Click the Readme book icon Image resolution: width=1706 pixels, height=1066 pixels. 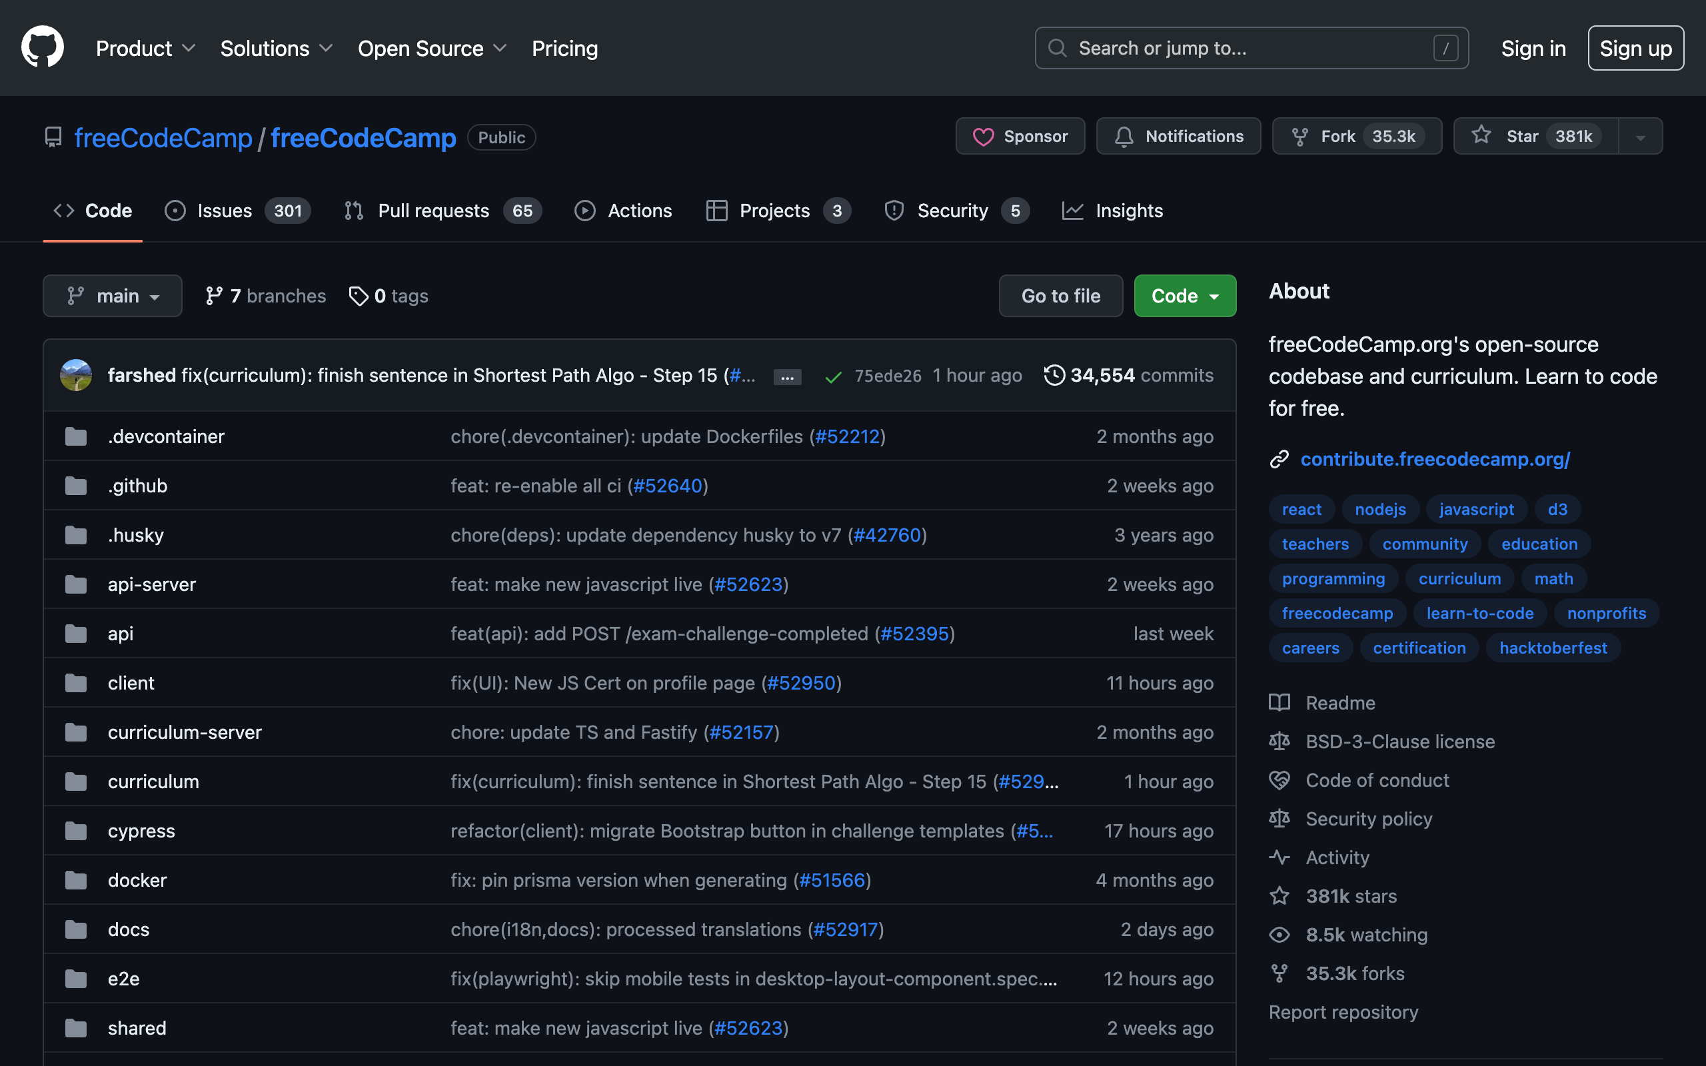[1279, 703]
